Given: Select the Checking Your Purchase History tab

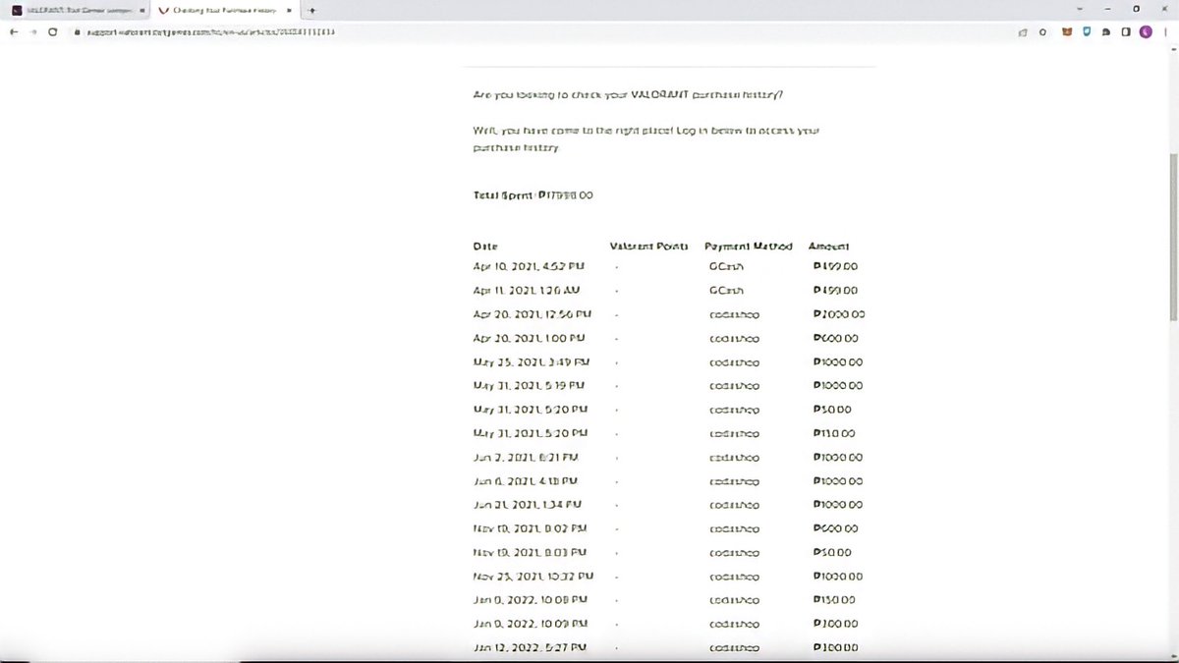Looking at the screenshot, I should (x=227, y=10).
